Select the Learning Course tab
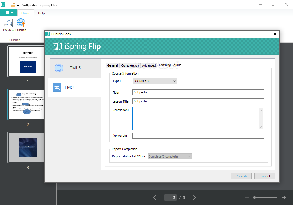Screen dimensions: 293x205 click(170, 65)
